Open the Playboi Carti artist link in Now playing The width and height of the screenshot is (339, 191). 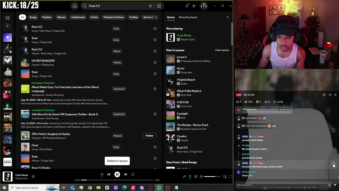188,40
